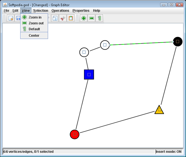Open the Selection menu
The height and width of the screenshot is (157, 186).
pos(41,11)
